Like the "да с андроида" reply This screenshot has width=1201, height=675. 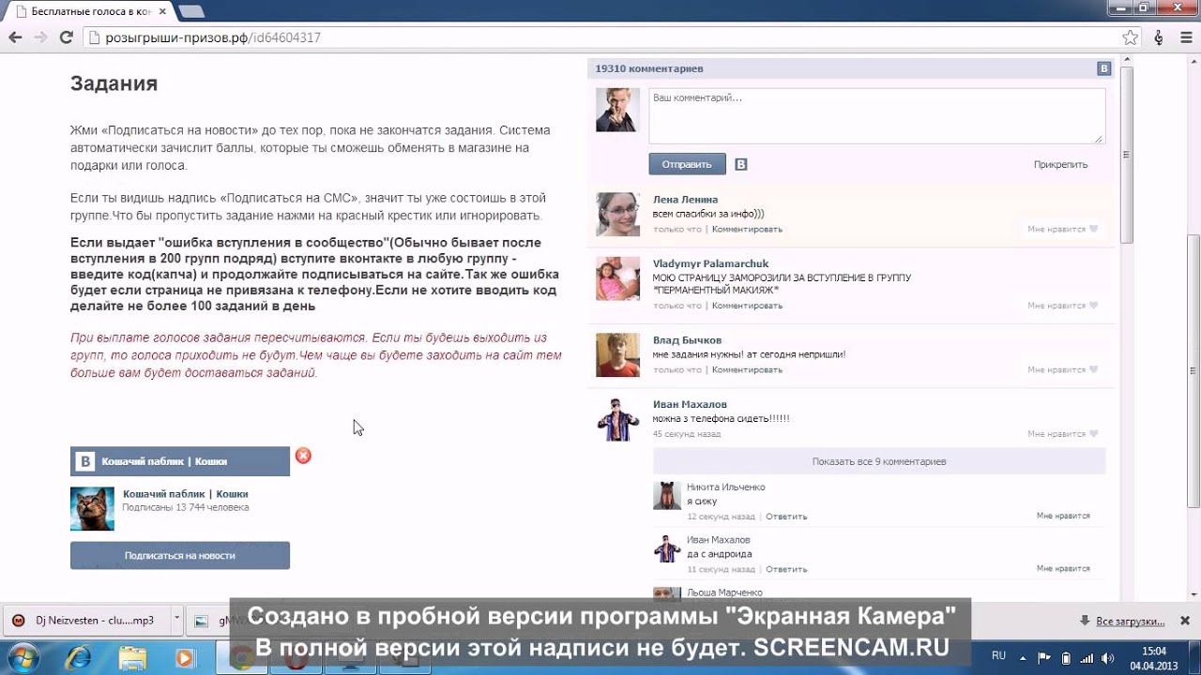(1063, 568)
